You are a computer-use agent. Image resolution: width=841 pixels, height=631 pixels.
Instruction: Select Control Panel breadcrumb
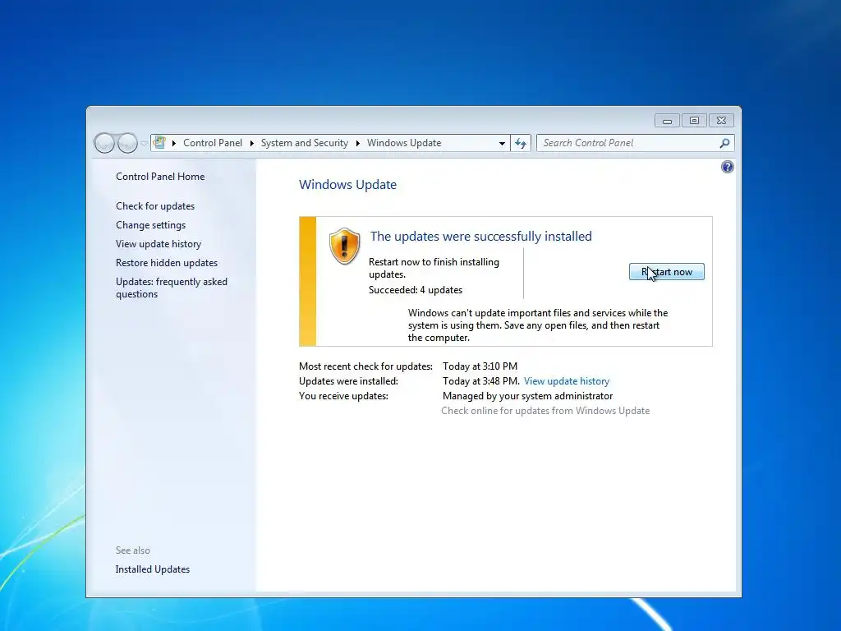coord(213,143)
